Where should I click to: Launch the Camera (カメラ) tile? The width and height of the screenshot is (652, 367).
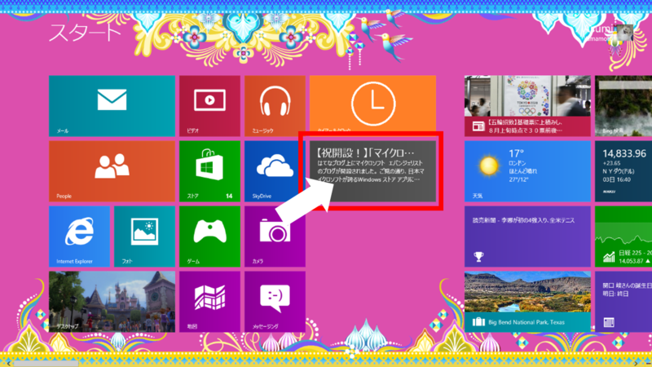(275, 237)
